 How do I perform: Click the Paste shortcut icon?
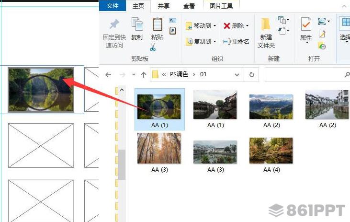(x=172, y=31)
